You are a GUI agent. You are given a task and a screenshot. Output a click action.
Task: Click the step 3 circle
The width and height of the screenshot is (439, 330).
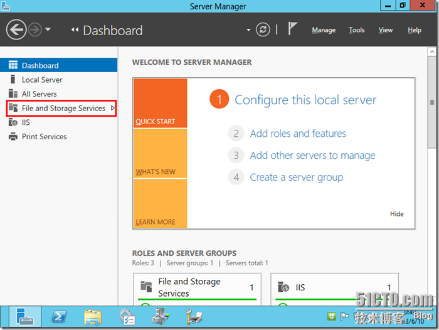(x=236, y=155)
